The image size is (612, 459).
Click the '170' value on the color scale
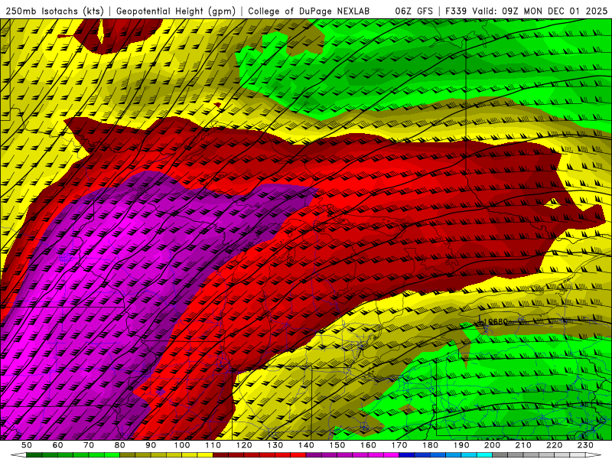(x=399, y=445)
